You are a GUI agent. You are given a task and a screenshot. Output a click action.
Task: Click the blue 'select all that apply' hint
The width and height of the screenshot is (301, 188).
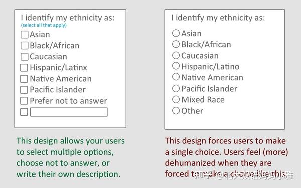click(44, 25)
